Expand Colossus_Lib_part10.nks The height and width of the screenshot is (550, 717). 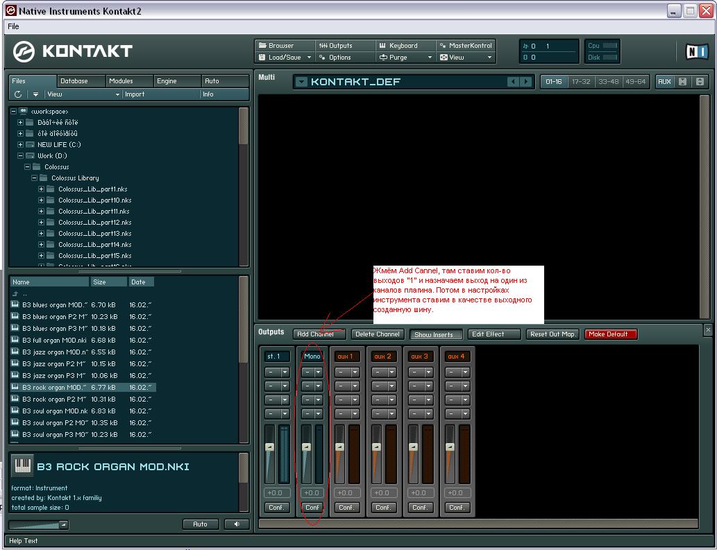point(41,200)
